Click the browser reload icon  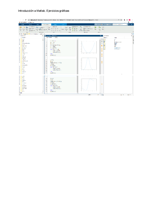(x=26, y=20)
